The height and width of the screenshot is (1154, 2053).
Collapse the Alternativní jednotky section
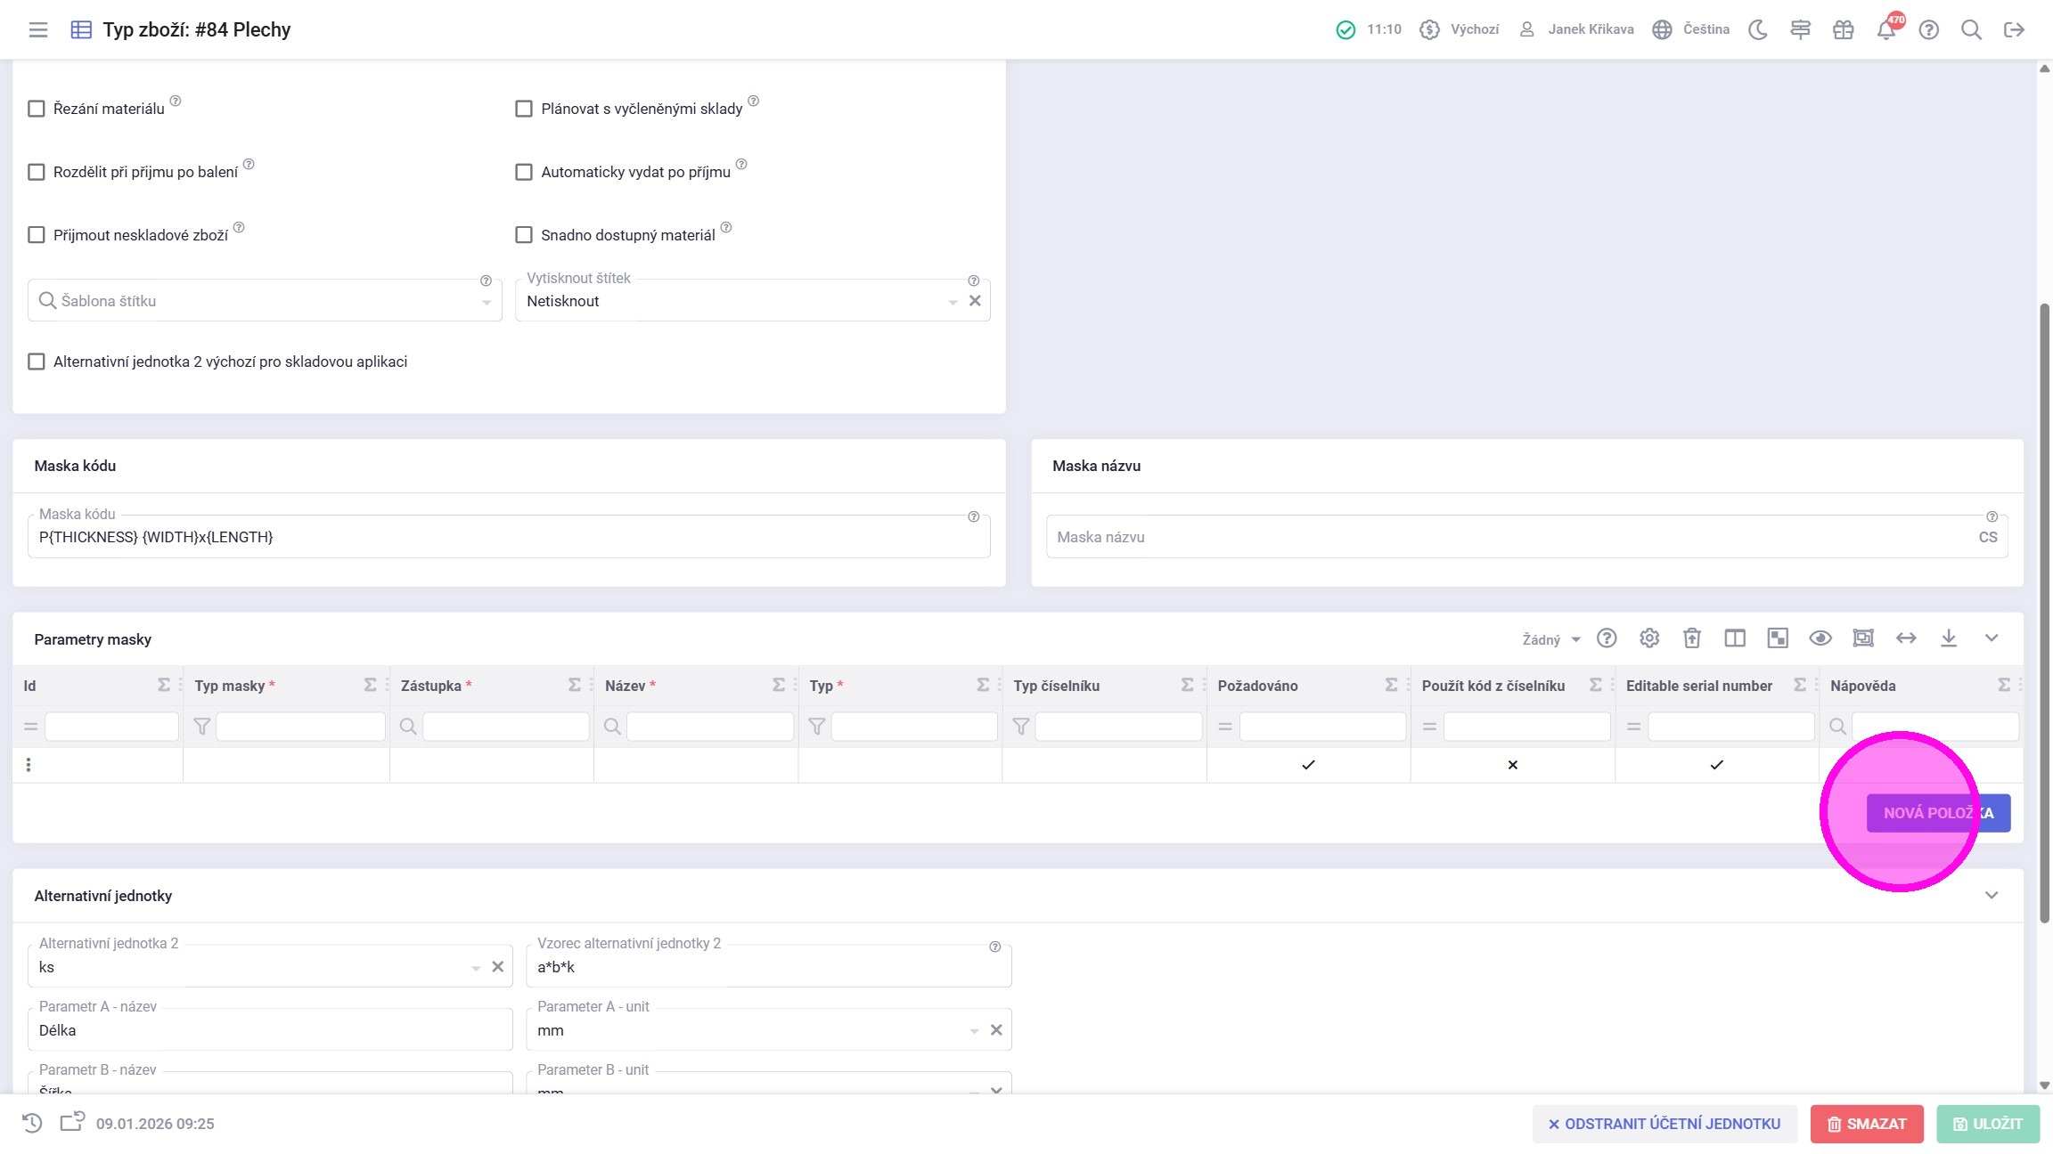tap(1991, 895)
